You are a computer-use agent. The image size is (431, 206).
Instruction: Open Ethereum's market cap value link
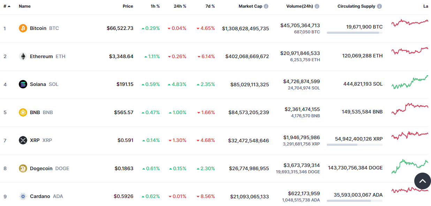pyautogui.click(x=247, y=56)
